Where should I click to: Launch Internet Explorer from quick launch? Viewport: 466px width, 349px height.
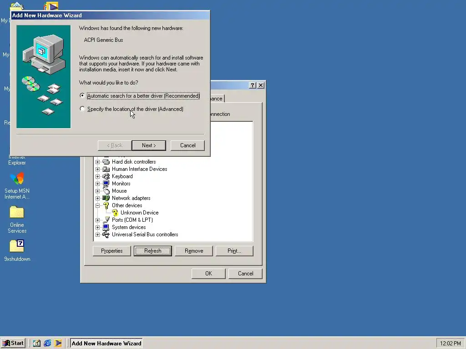(x=47, y=344)
